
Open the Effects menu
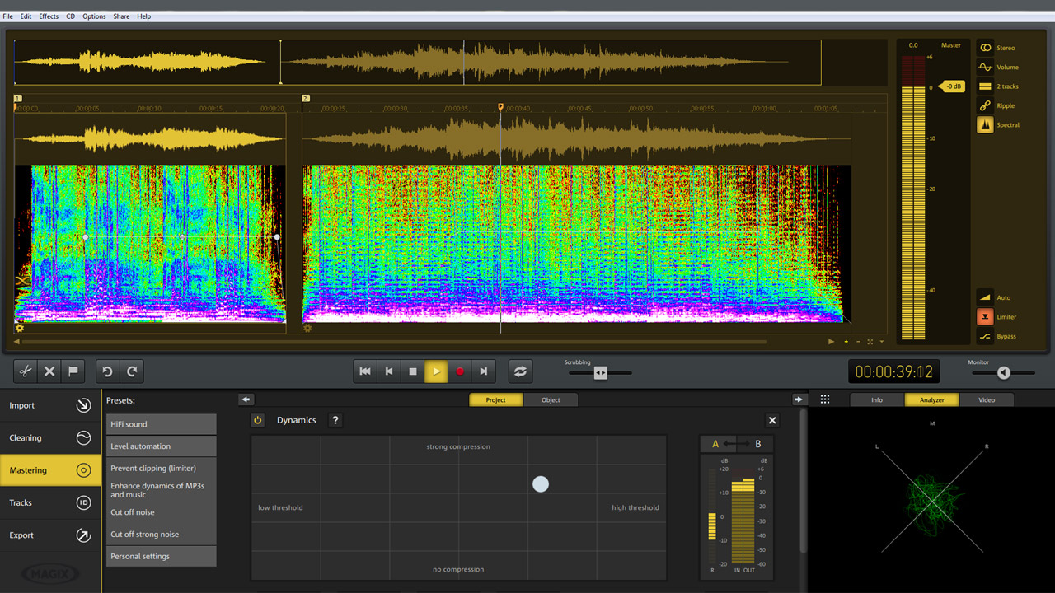click(x=49, y=16)
